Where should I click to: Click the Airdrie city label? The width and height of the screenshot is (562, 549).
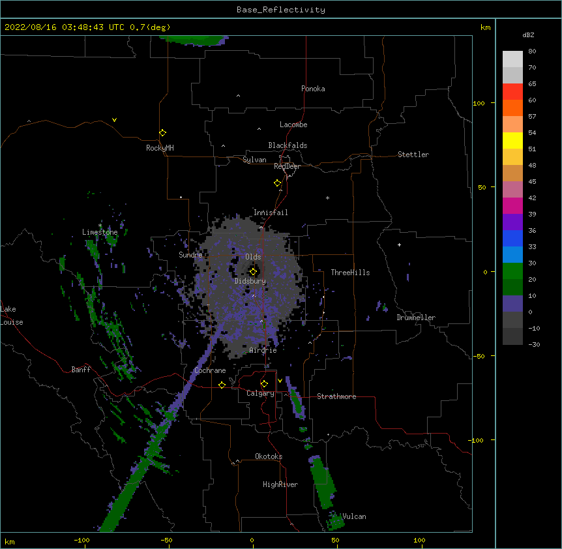tap(263, 350)
